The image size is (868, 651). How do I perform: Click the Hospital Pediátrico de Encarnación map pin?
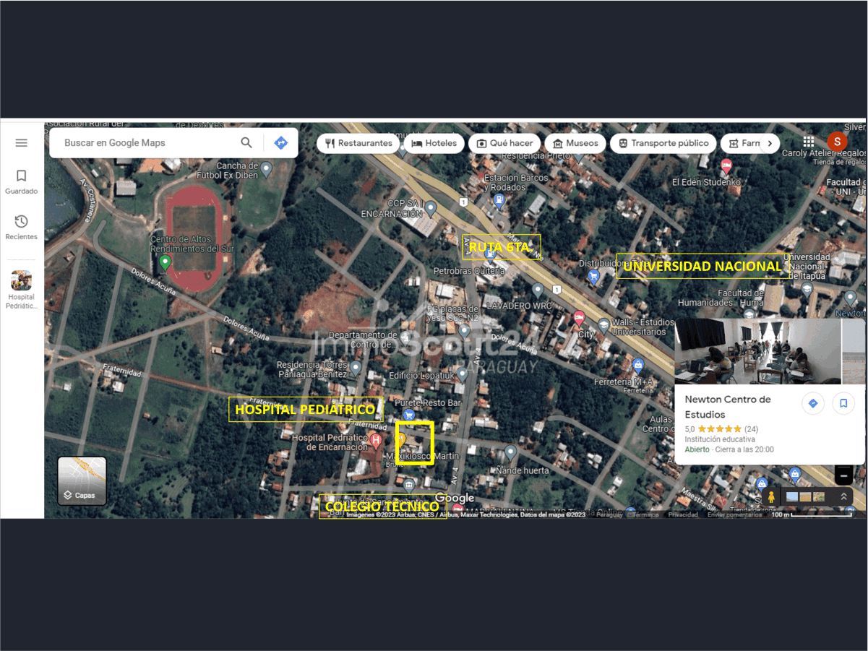pos(375,439)
